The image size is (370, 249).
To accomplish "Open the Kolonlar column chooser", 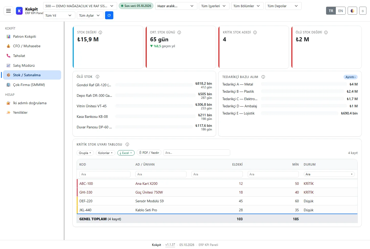I will [x=105, y=153].
